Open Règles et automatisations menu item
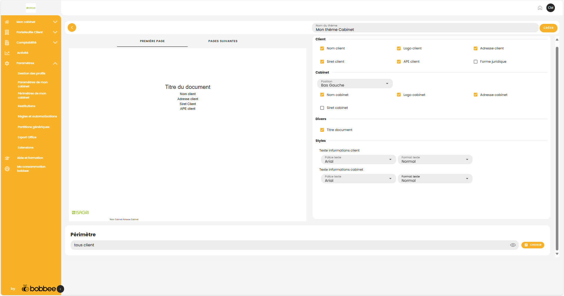 (x=37, y=117)
